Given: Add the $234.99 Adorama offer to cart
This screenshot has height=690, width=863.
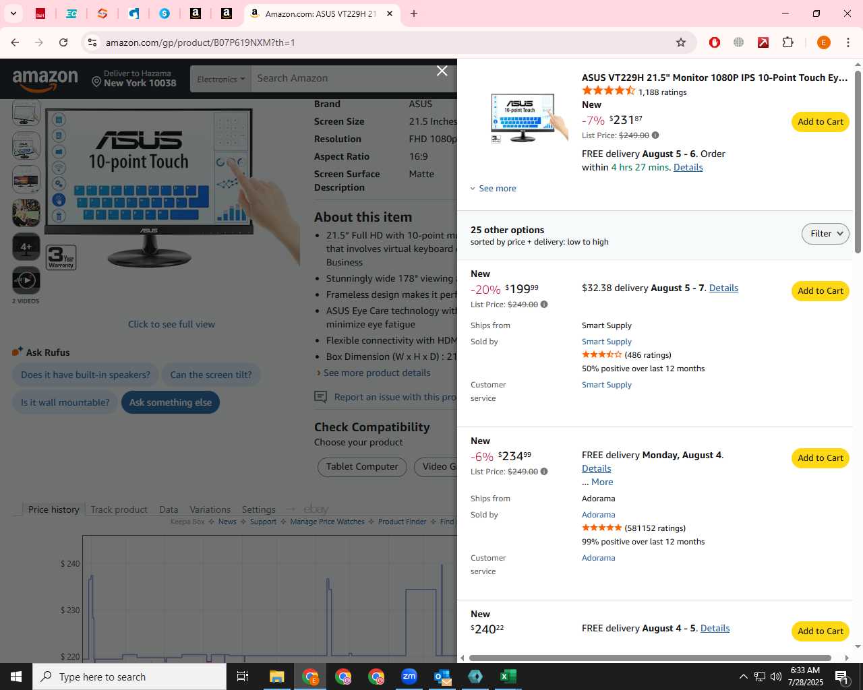Looking at the screenshot, I should pyautogui.click(x=820, y=458).
